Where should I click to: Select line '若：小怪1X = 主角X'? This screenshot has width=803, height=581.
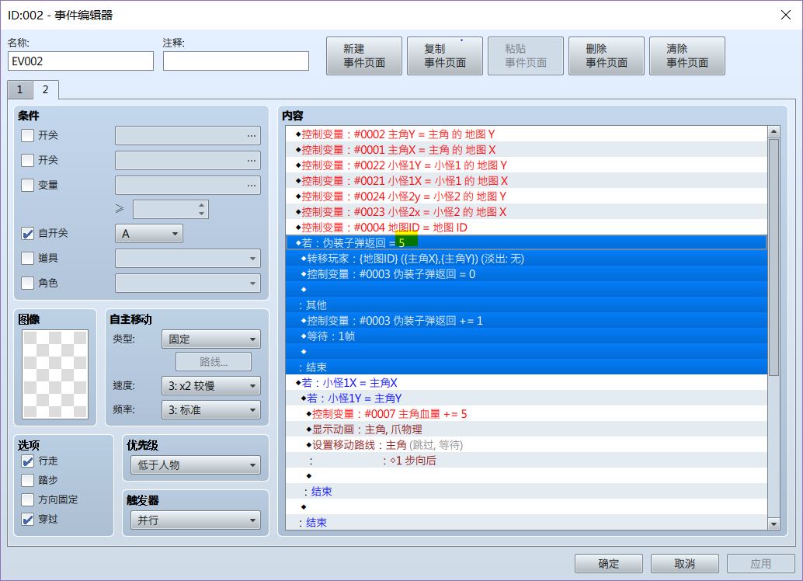[527, 383]
